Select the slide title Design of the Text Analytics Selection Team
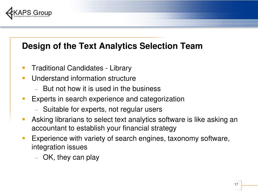This screenshot has width=258, height=193. click(x=112, y=46)
